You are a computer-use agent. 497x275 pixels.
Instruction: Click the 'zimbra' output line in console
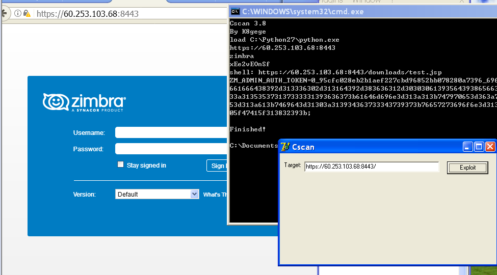click(242, 56)
